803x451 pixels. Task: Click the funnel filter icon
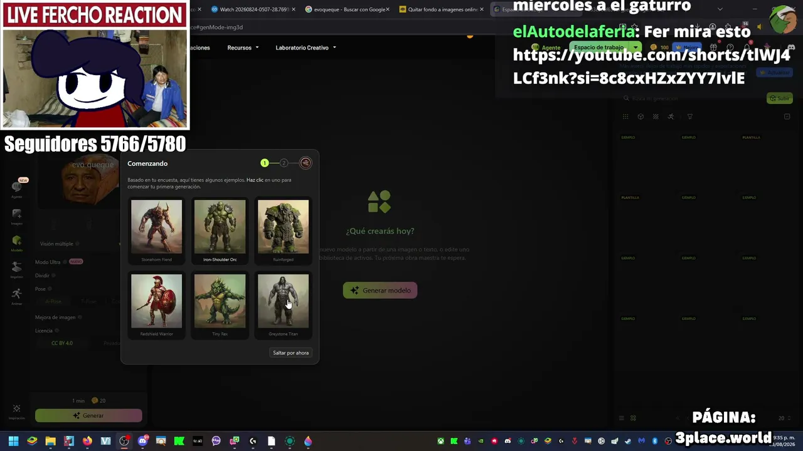690,117
